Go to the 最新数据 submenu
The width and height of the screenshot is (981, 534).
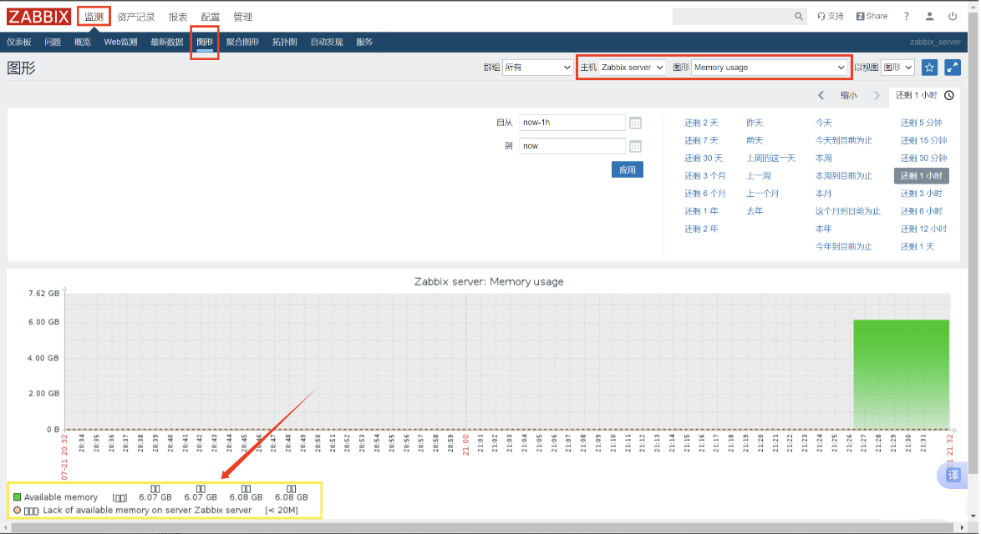click(166, 42)
